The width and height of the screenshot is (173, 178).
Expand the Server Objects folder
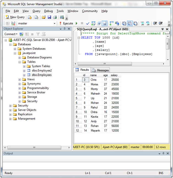[x=10, y=110]
